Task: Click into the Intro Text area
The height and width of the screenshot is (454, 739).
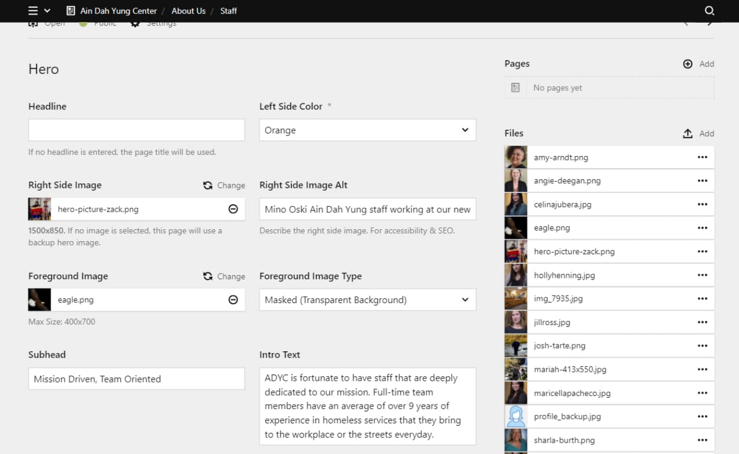Action: [367, 406]
